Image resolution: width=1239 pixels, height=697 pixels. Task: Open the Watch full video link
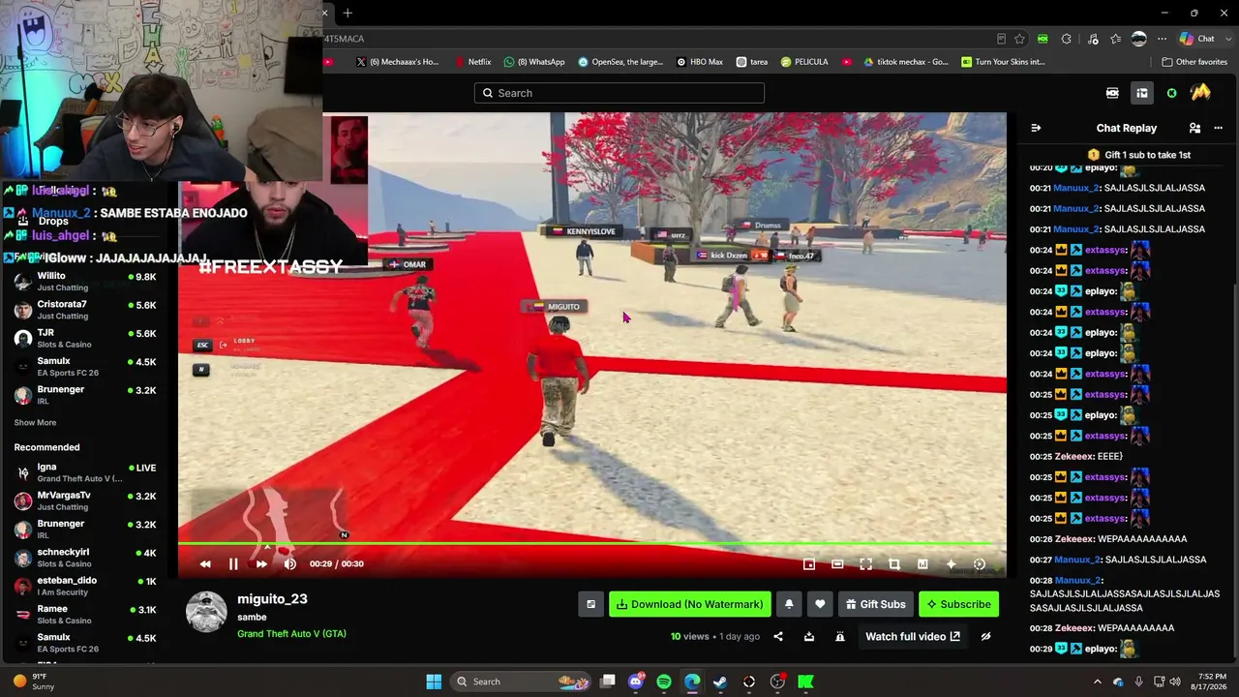[x=913, y=636]
